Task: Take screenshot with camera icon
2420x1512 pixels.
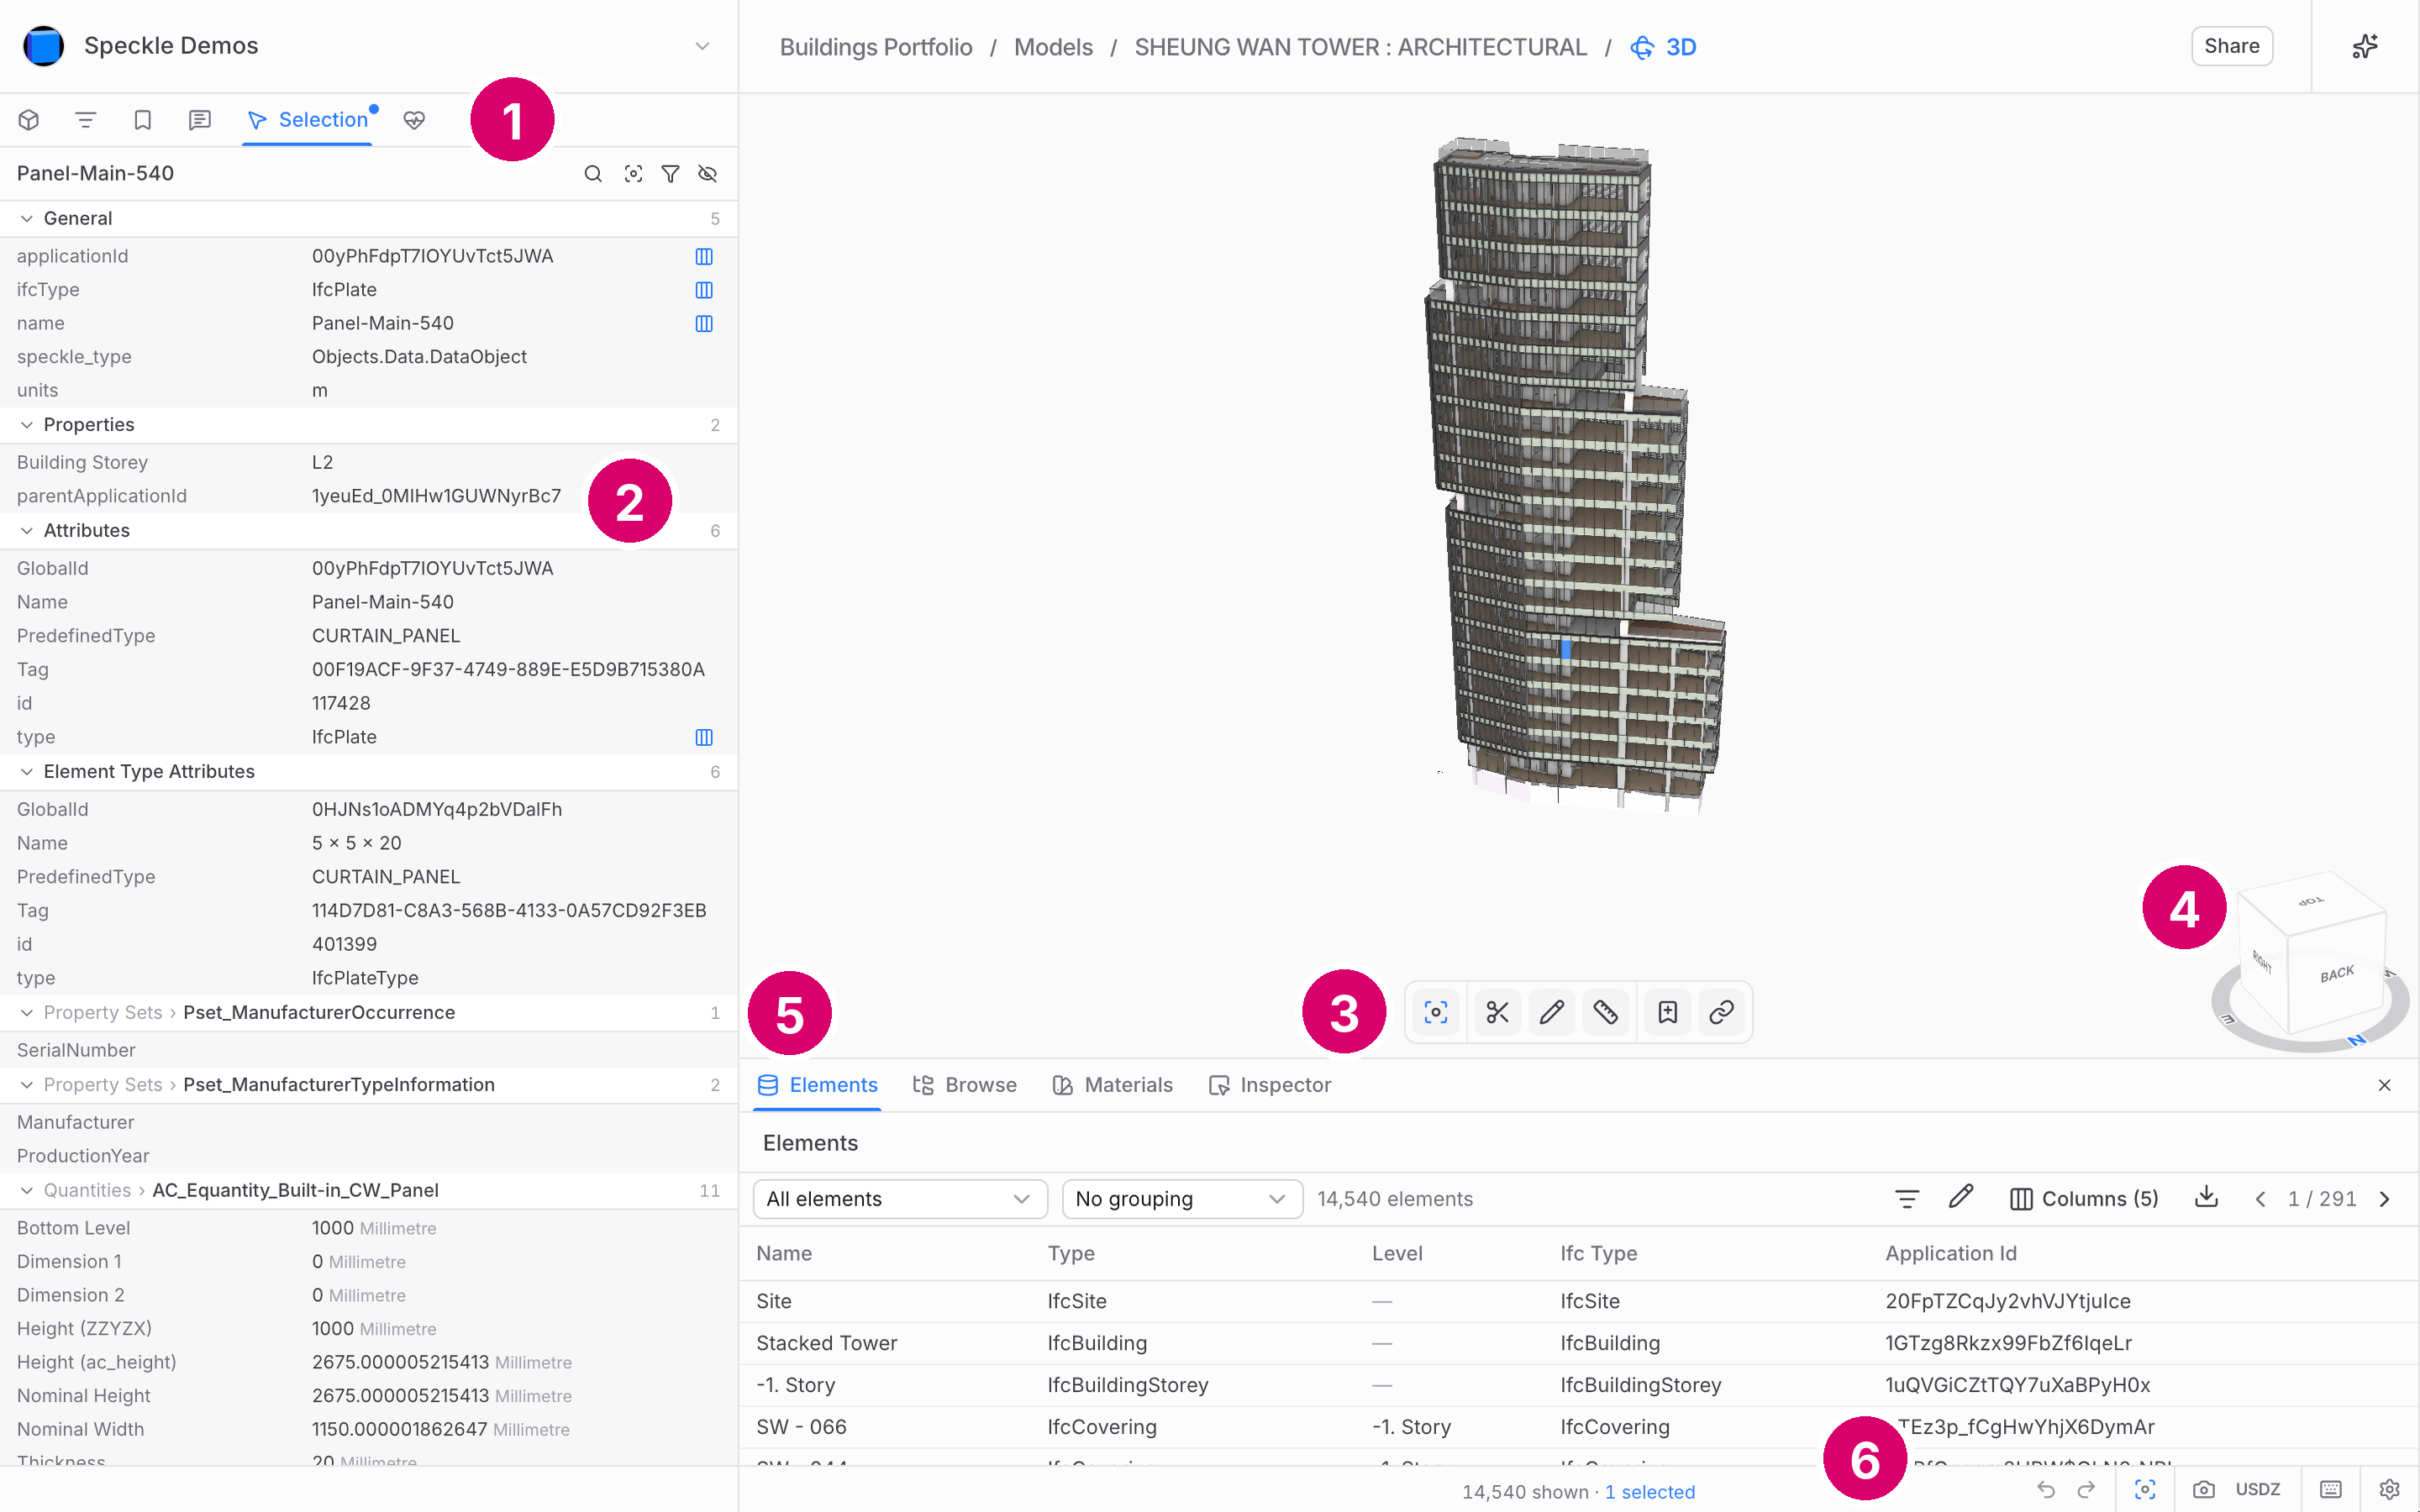Action: pyautogui.click(x=2204, y=1490)
